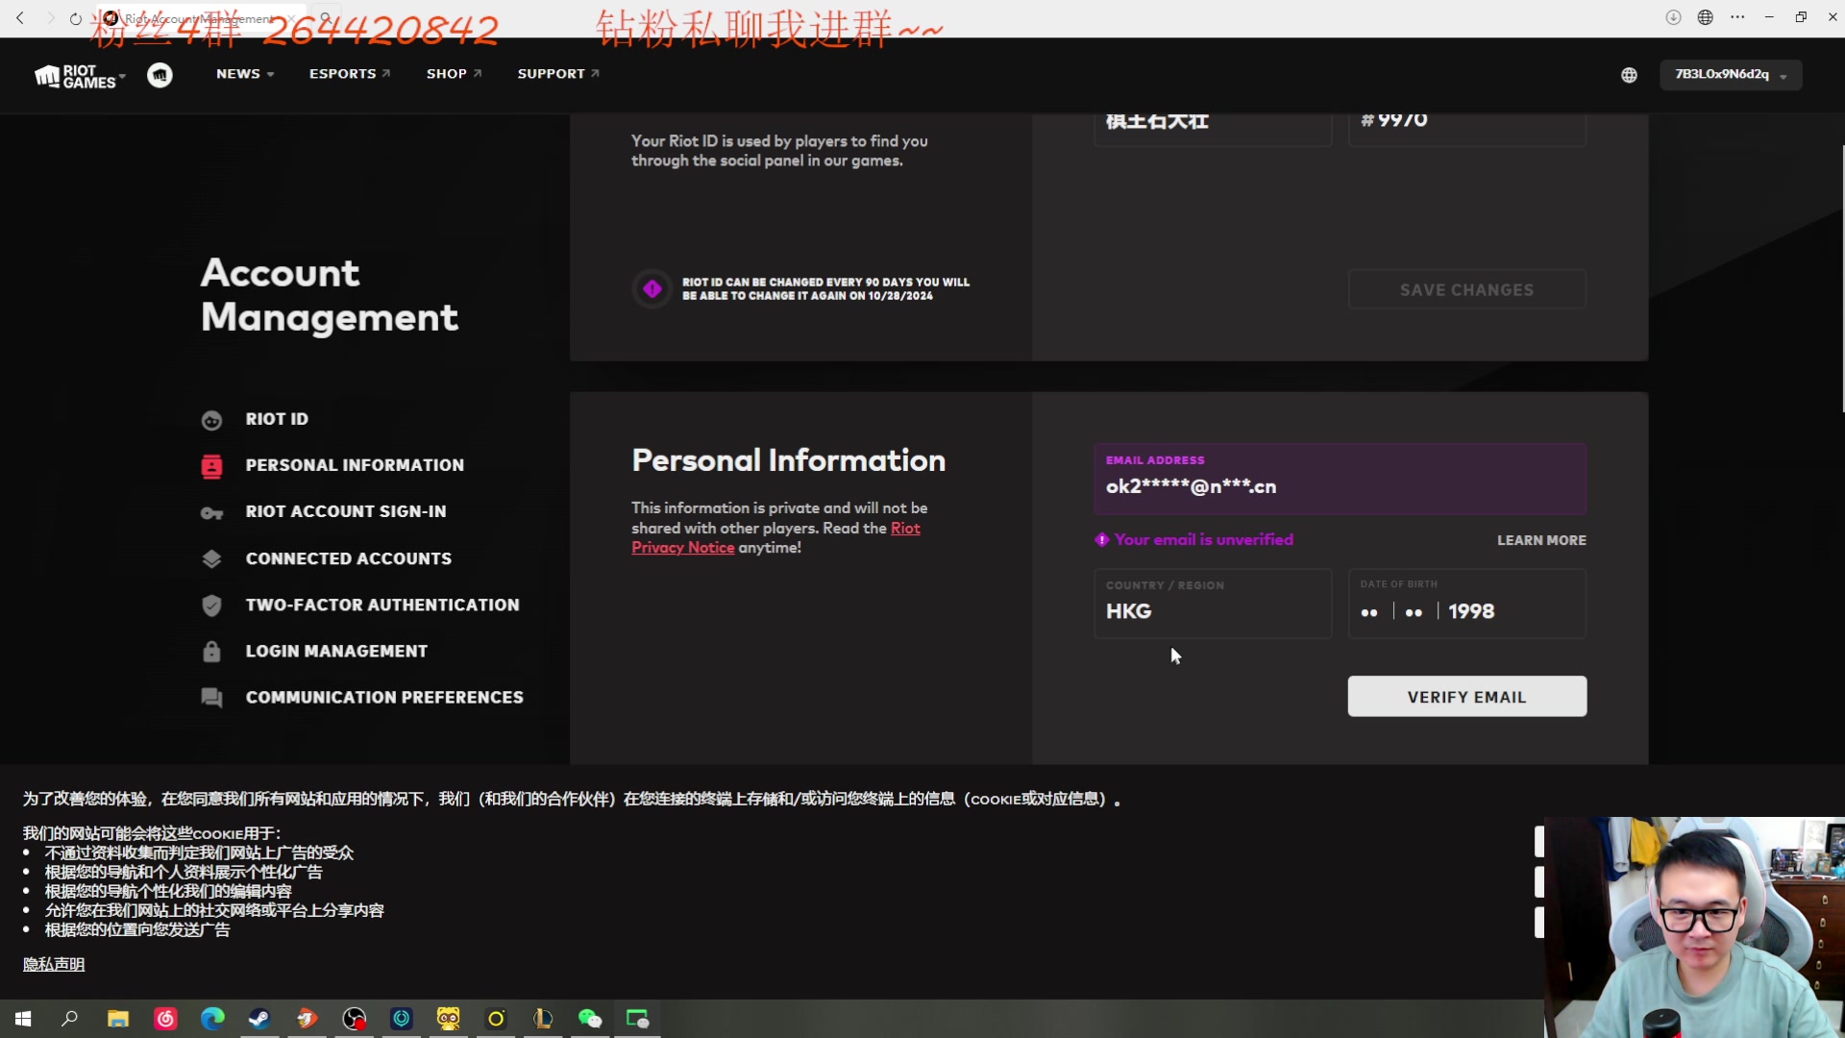
Task: Click the Riot ID face icon in sidebar
Action: pos(211,420)
